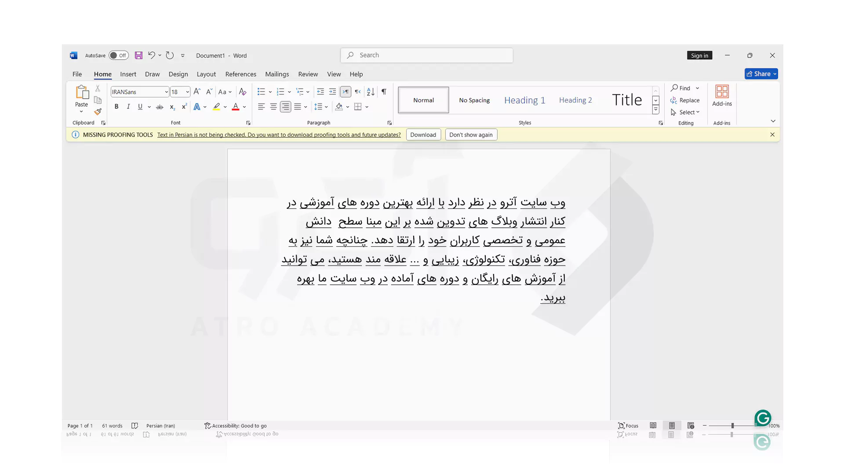Toggle subscript formatting

click(x=172, y=107)
